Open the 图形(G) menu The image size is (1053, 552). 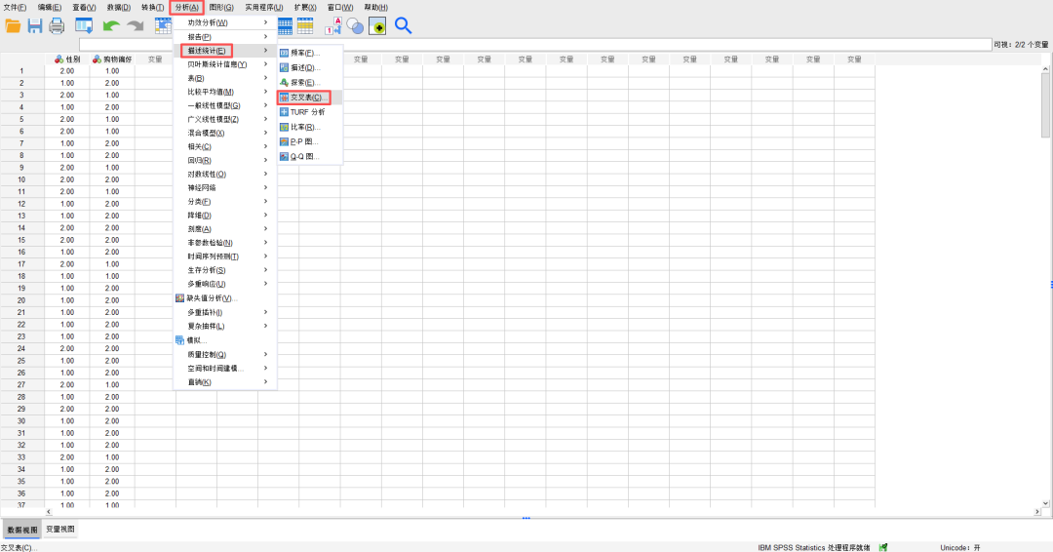[x=221, y=8]
